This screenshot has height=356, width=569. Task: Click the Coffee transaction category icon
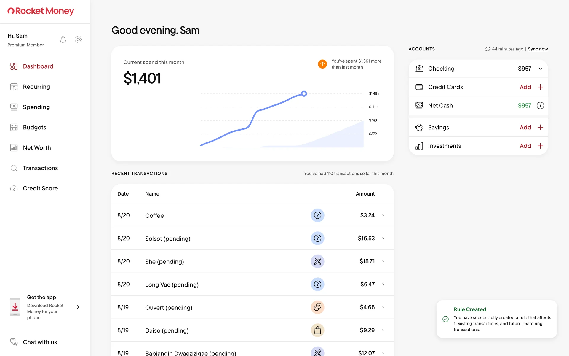coord(317,215)
